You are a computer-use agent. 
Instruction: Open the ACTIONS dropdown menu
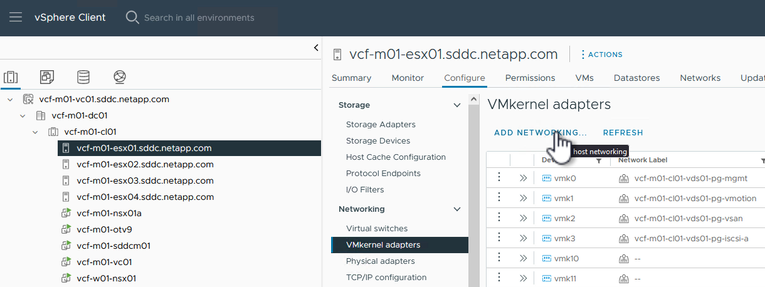(601, 55)
